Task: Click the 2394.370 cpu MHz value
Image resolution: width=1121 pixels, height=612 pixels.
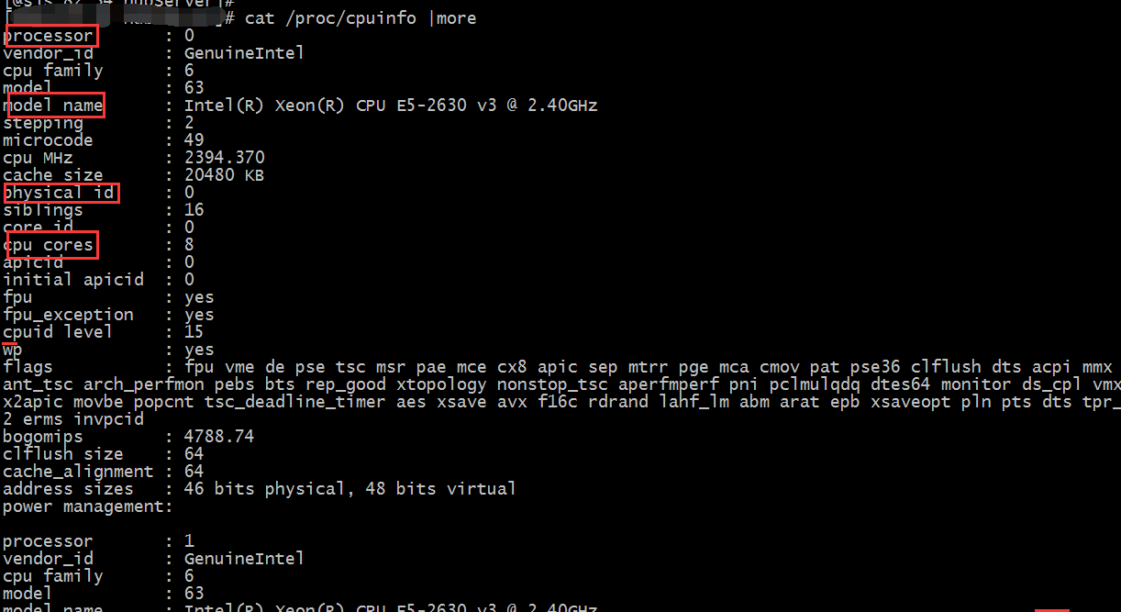Action: pyautogui.click(x=225, y=158)
